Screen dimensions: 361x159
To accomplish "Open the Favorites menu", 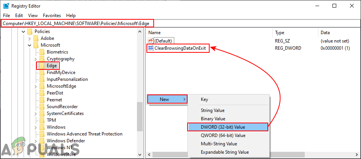I will click(x=52, y=16).
